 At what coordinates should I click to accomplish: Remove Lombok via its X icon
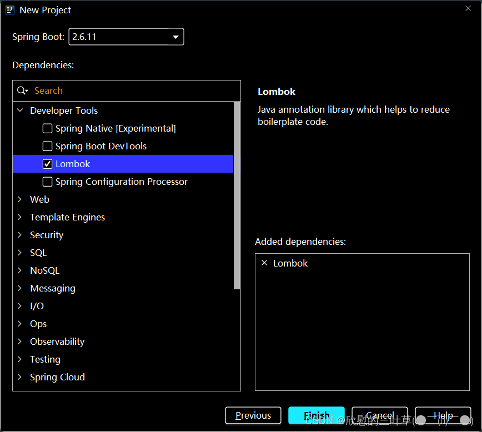click(x=264, y=263)
